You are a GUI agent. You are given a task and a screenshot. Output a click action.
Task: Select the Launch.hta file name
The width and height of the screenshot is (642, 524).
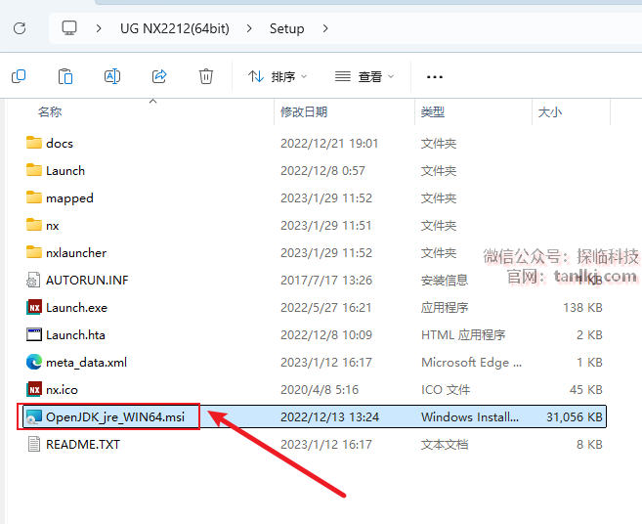point(76,335)
